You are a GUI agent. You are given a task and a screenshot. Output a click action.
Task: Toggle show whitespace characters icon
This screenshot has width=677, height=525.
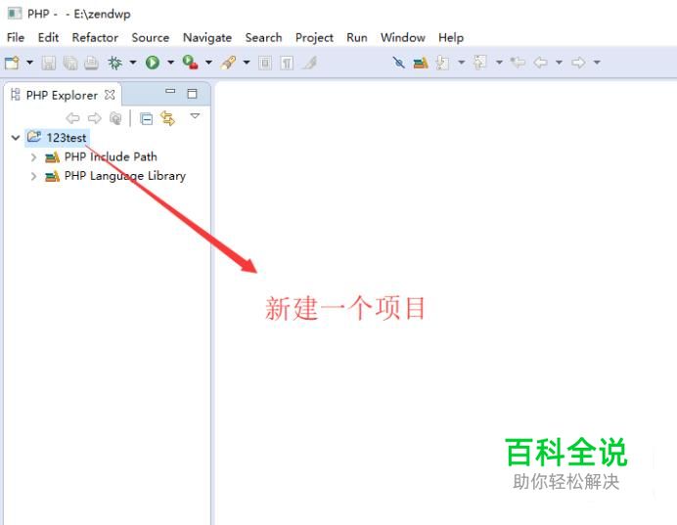click(x=287, y=63)
